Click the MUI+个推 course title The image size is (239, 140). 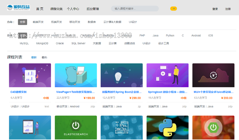pos(214,92)
